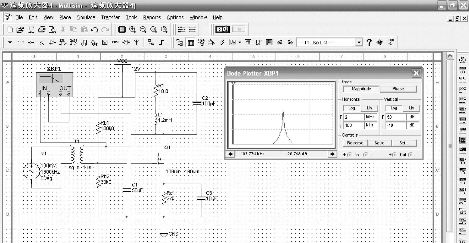Click the Grapher icon in the toolbar
The height and width of the screenshot is (243, 469).
click(233, 42)
